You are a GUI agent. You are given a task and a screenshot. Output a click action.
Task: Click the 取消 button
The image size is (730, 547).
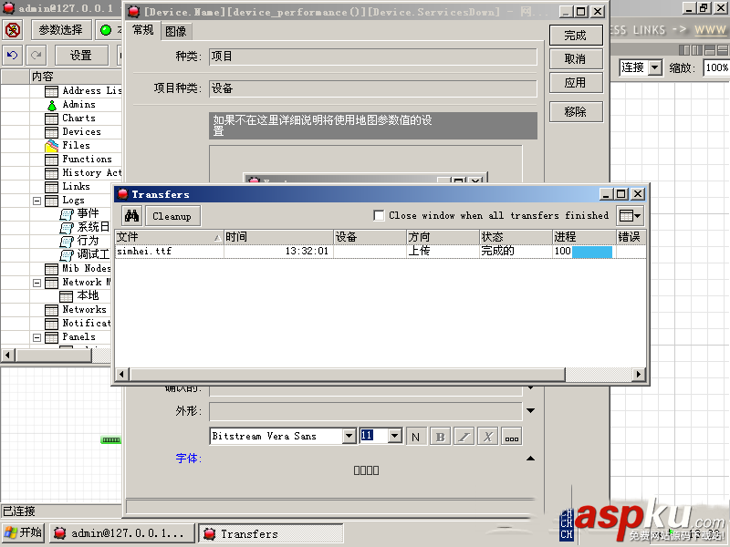pyautogui.click(x=576, y=59)
